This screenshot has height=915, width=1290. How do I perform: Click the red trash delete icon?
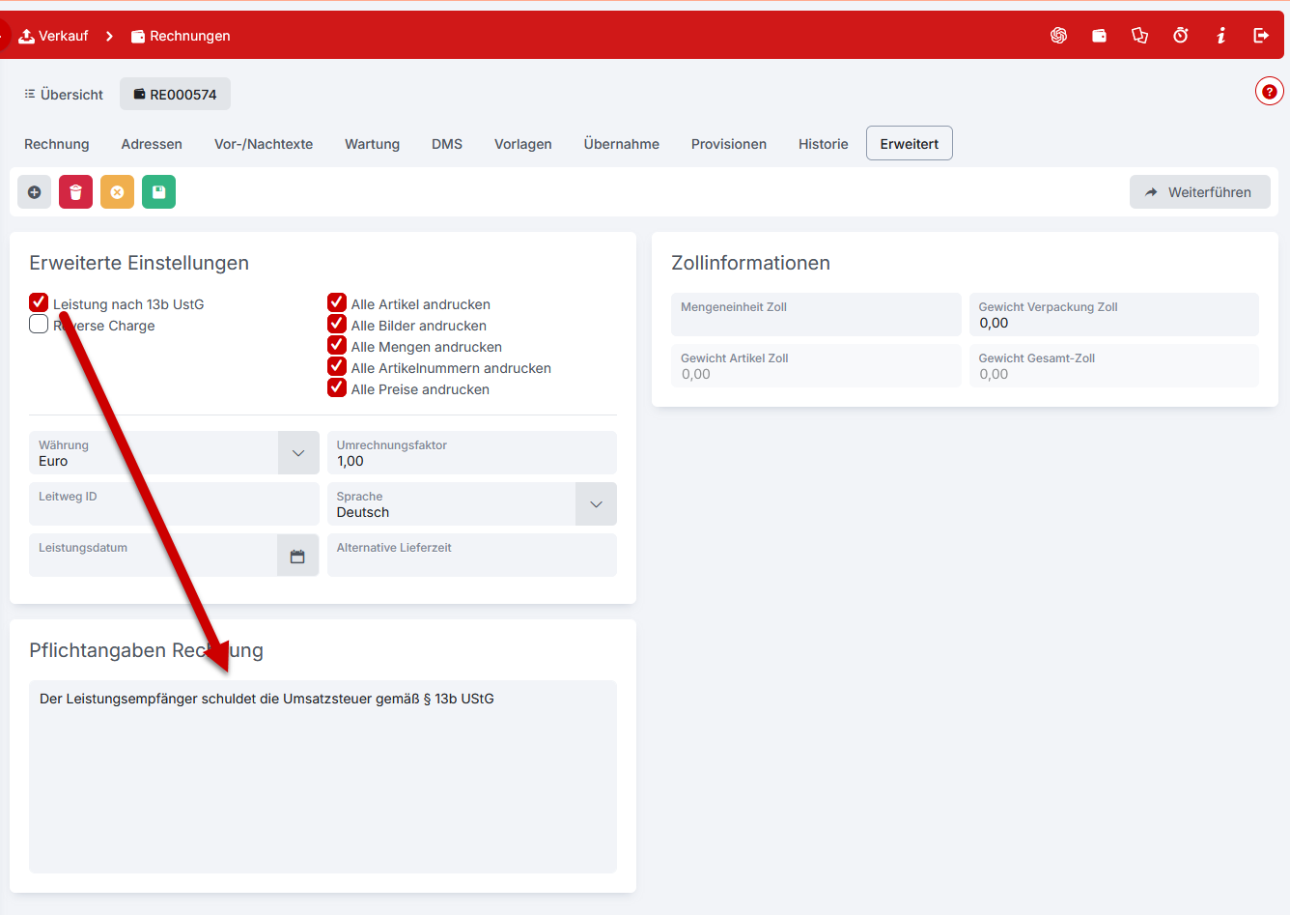(x=75, y=192)
